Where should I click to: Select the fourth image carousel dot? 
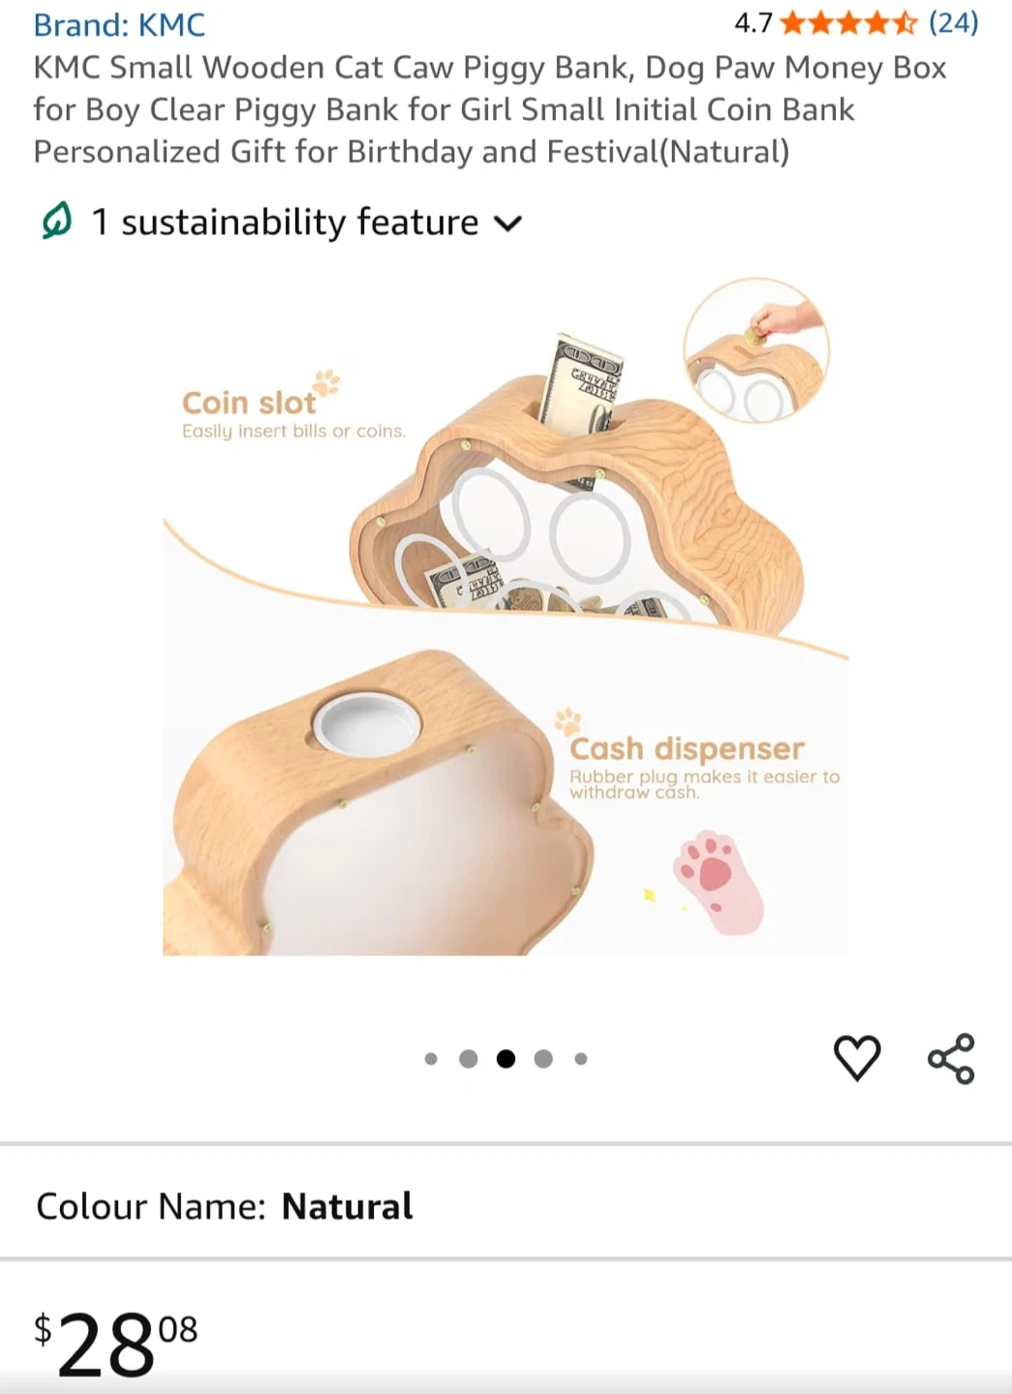pos(543,1059)
